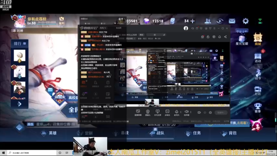Add more tickets with the plus icon
Image resolution: width=277 pixels, height=156 pixels.
[193, 21]
